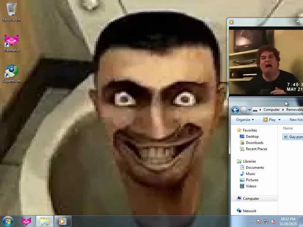
Task: Open the Videos library
Action: 251,186
